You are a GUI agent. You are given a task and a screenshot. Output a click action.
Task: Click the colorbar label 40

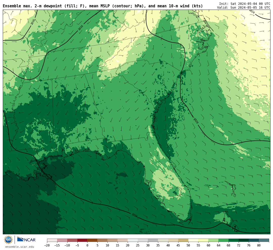168,245
